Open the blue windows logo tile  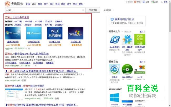click(115, 97)
